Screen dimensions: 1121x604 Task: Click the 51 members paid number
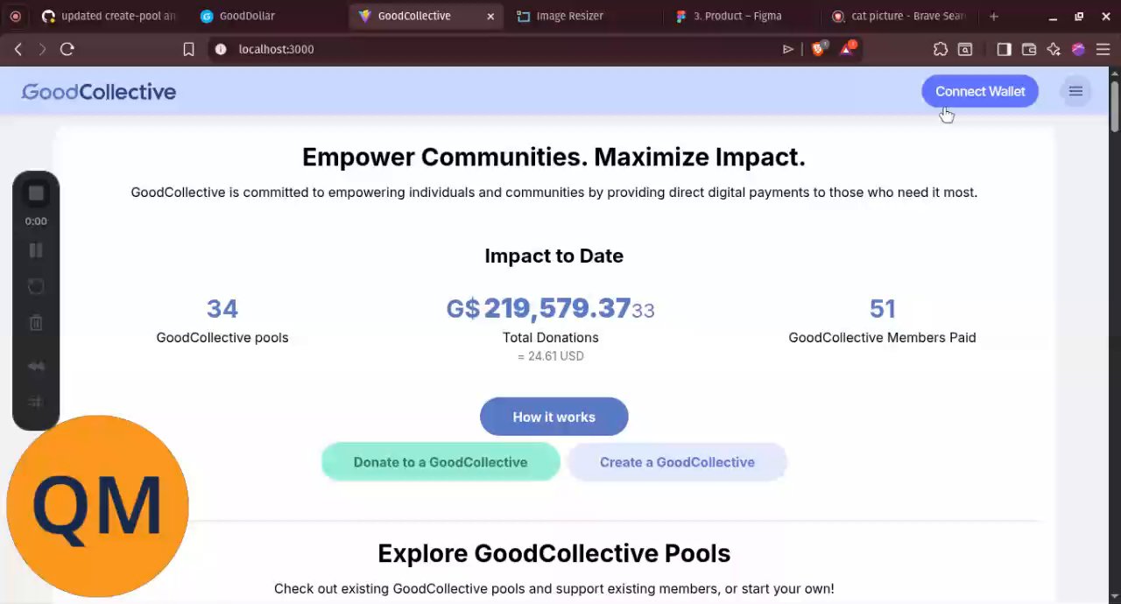tap(882, 308)
